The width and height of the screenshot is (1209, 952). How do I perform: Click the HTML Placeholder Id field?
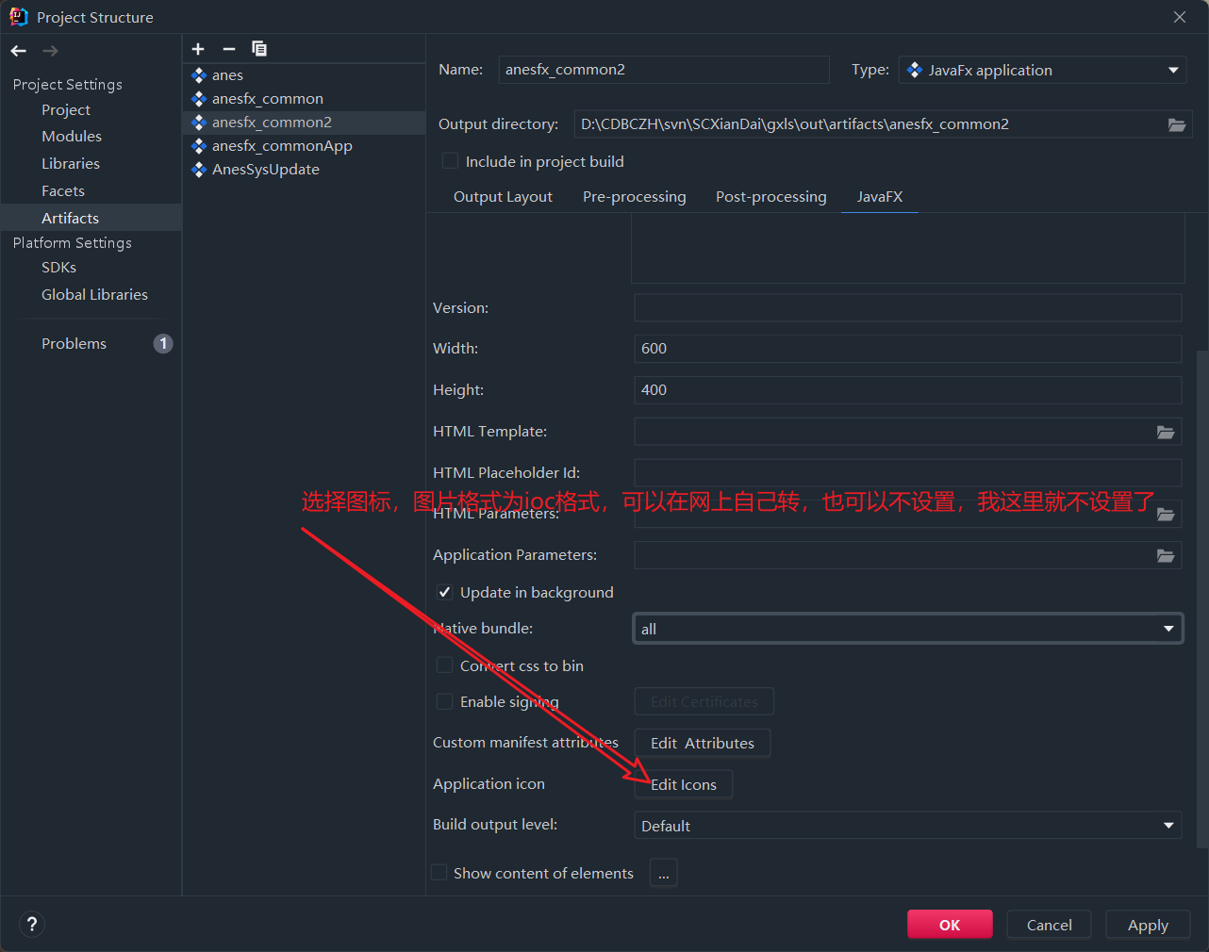coord(907,472)
